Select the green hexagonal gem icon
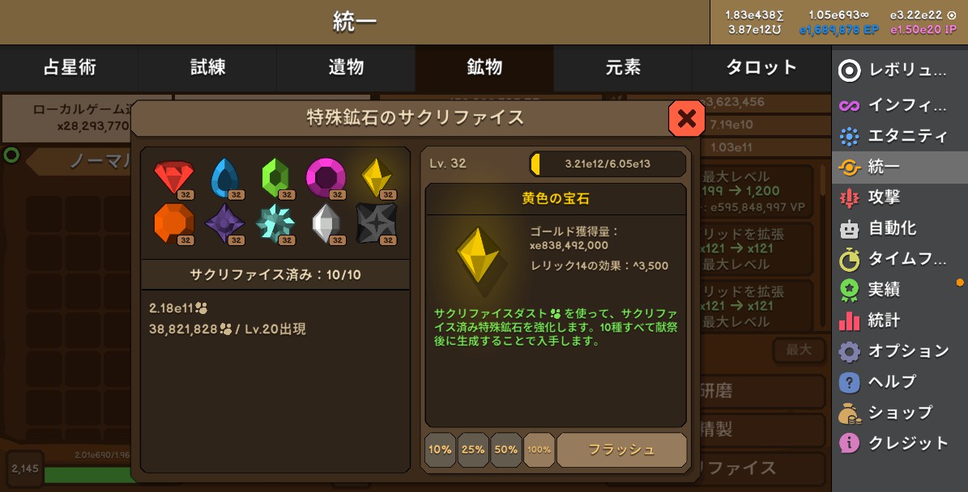The width and height of the screenshot is (968, 492). point(275,178)
